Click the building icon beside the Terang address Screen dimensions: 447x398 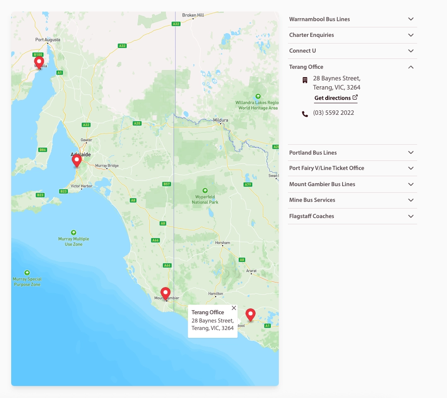(x=305, y=80)
